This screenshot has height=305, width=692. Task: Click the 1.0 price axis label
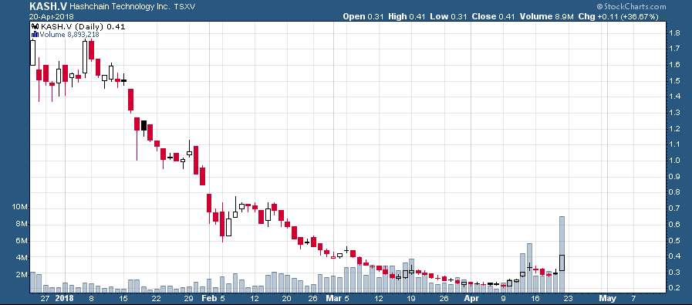pos(674,160)
